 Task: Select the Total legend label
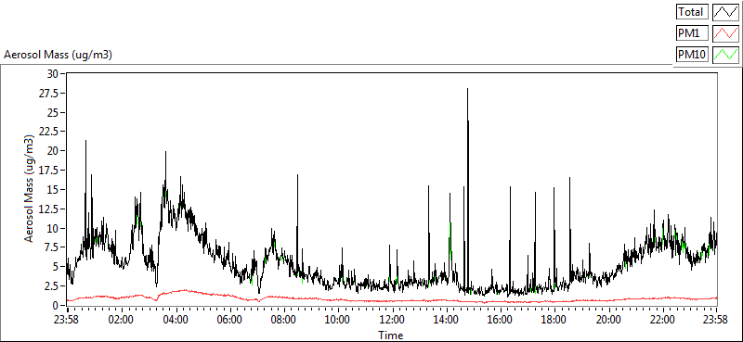tap(691, 11)
